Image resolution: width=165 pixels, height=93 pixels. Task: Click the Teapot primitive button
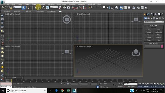pyautogui.click(x=149, y=40)
